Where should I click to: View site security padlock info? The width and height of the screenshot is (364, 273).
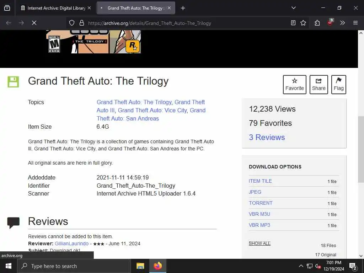coord(81,23)
